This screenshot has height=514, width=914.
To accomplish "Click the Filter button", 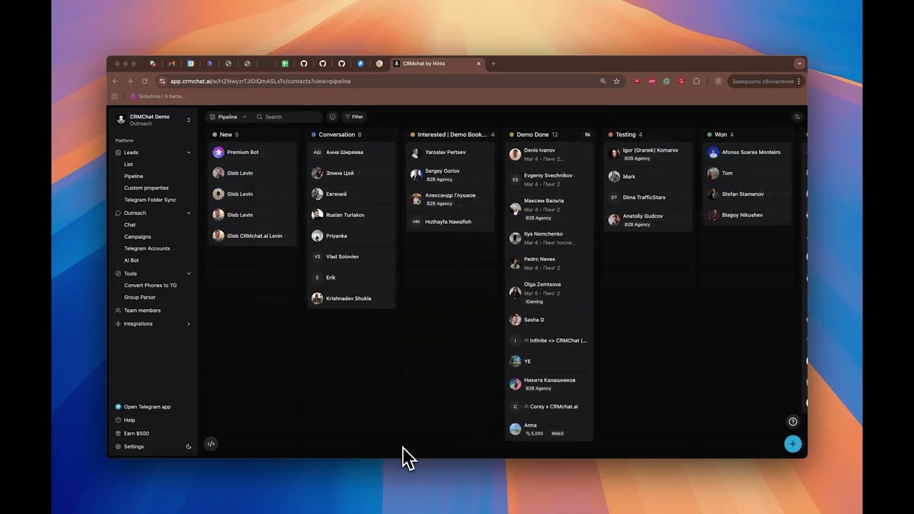I will (x=353, y=117).
